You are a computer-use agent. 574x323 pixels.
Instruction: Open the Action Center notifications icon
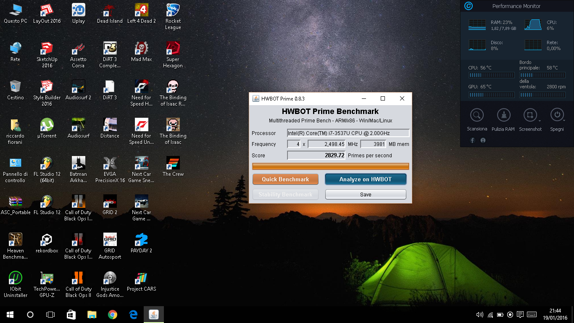coord(520,315)
